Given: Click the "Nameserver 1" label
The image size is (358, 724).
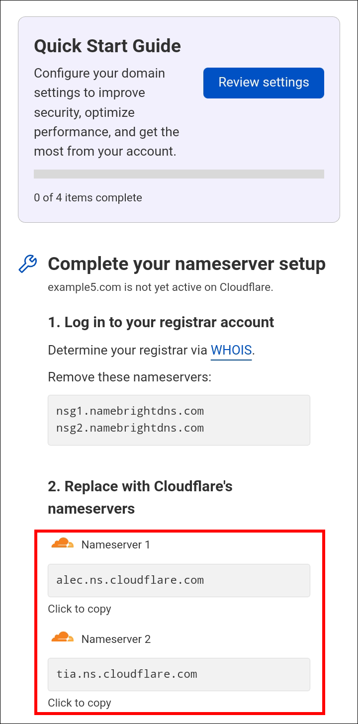Looking at the screenshot, I should click(116, 545).
